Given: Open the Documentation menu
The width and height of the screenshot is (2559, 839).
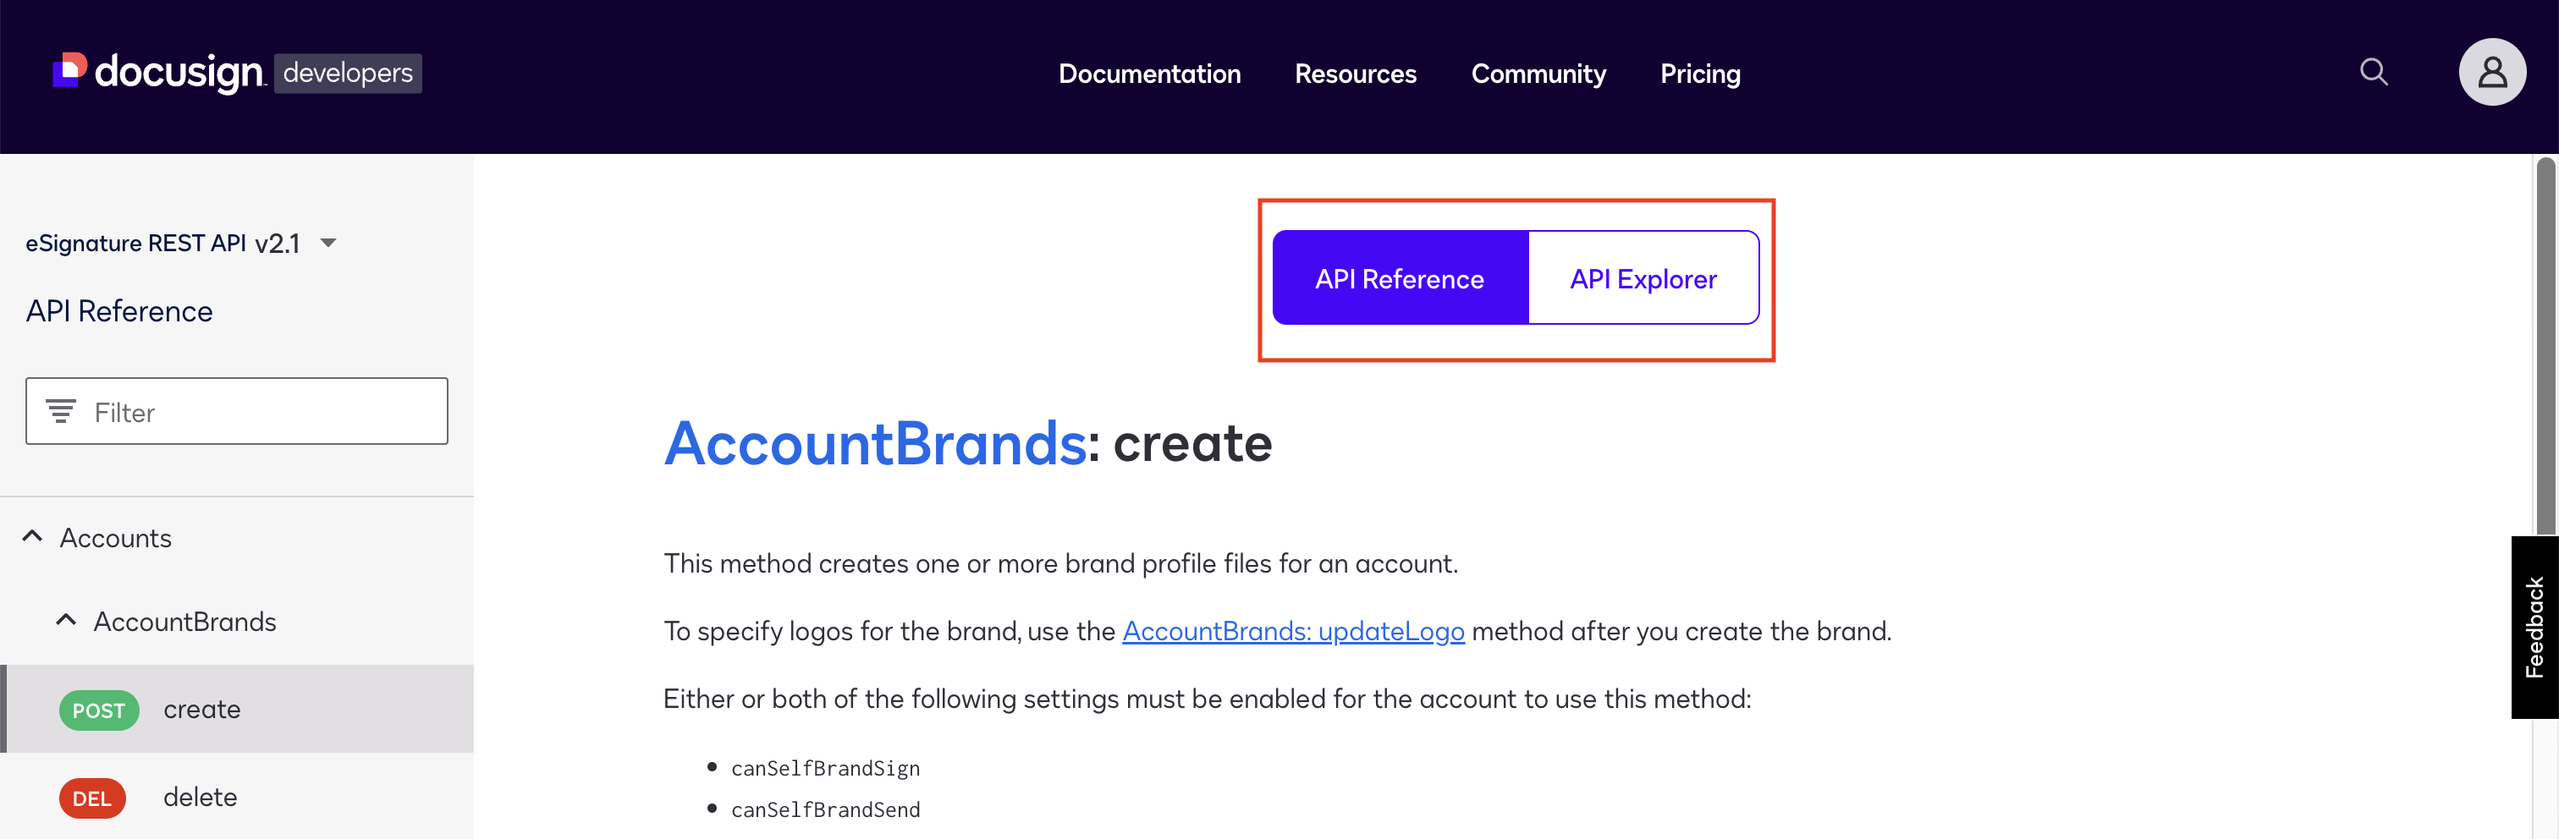Looking at the screenshot, I should tap(1149, 74).
